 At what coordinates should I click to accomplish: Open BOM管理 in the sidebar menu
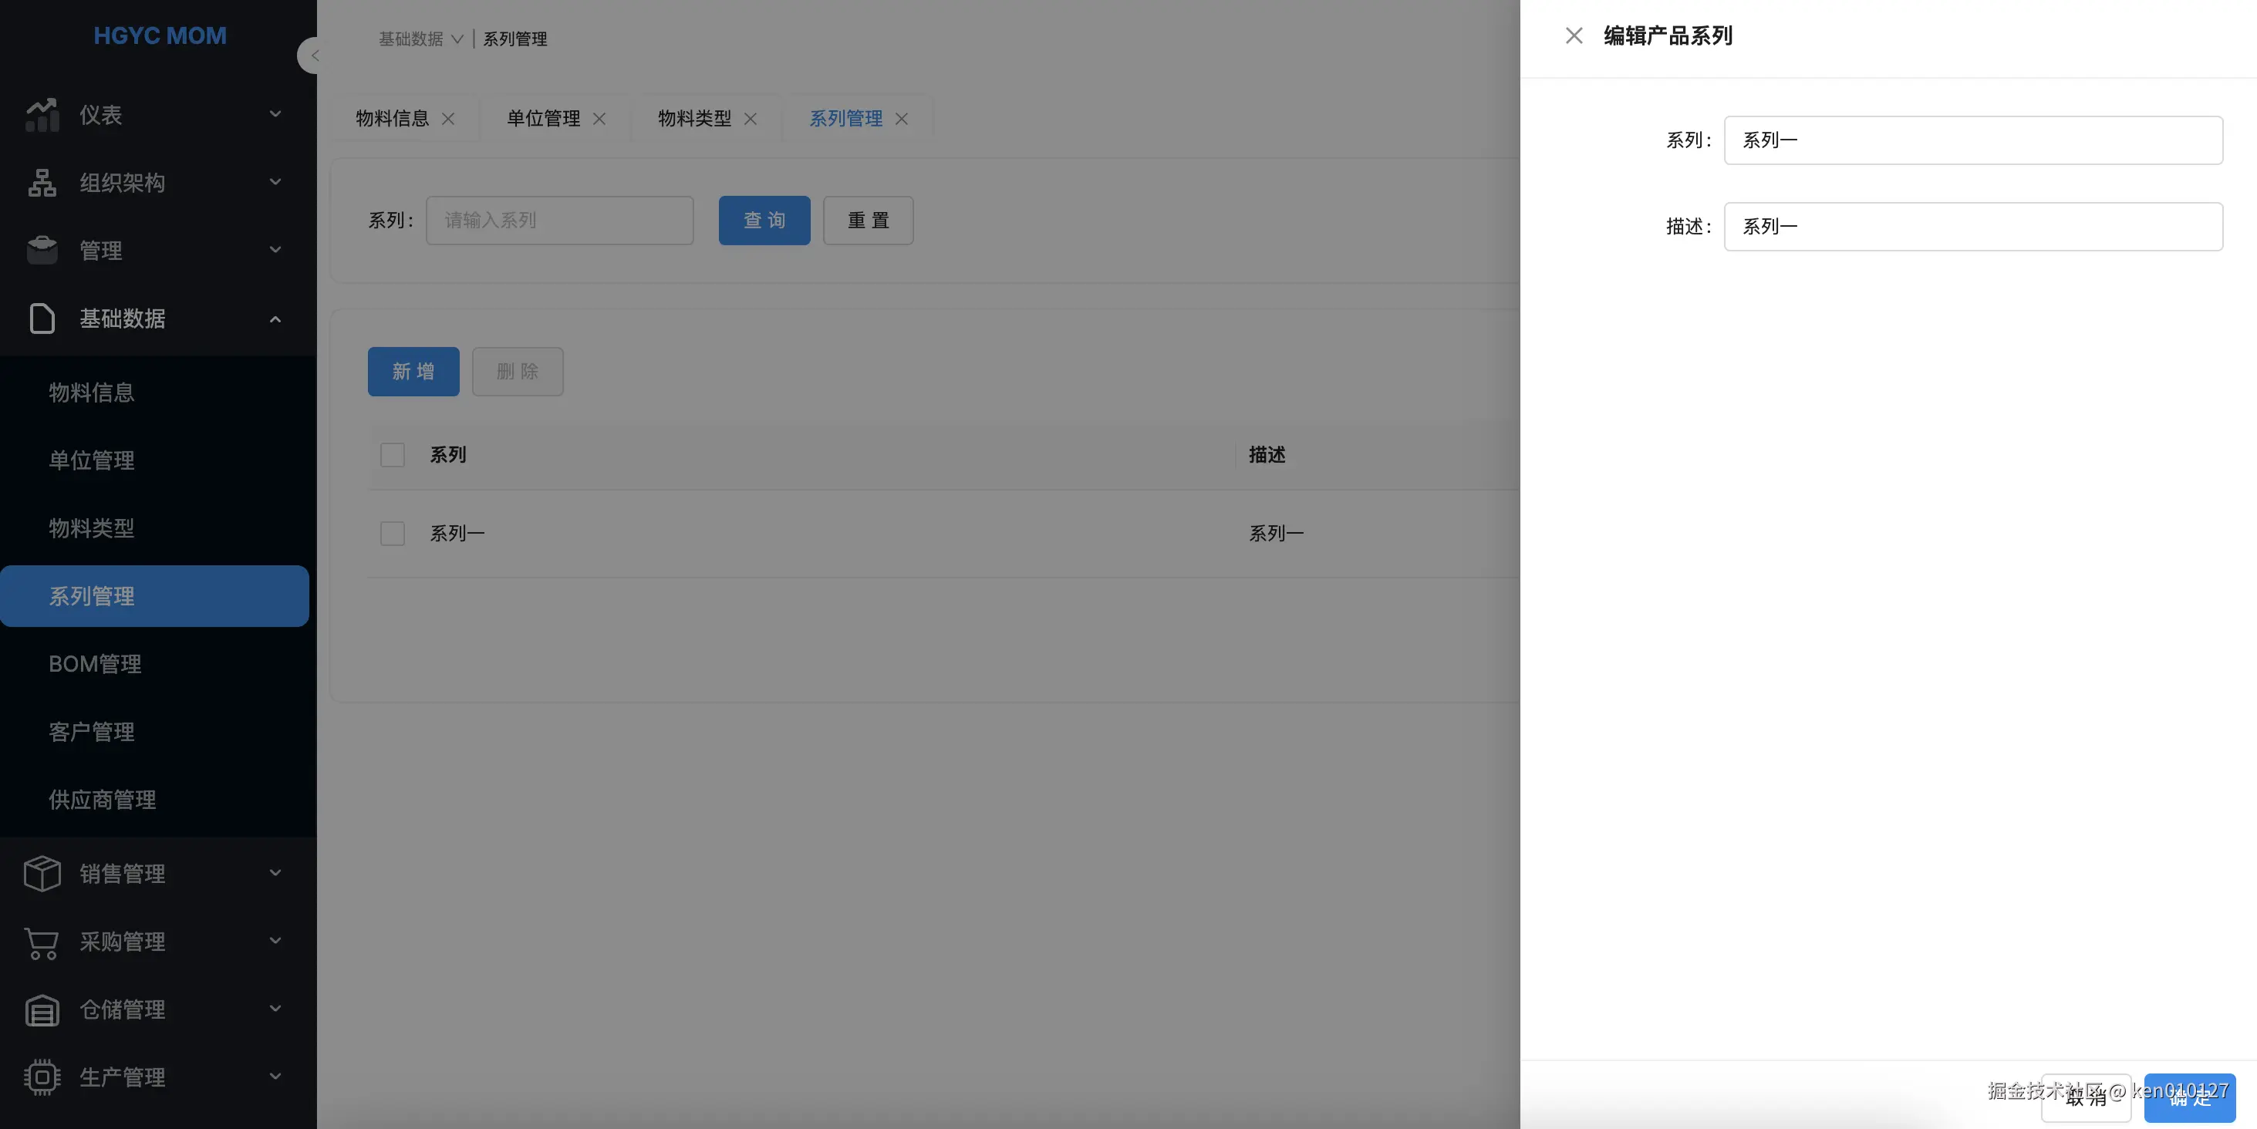[95, 664]
